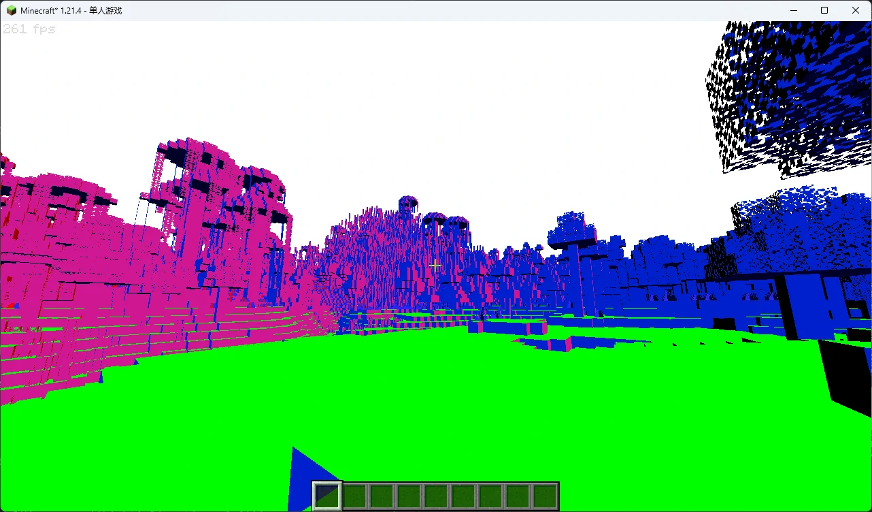
Task: Click the Minecraft 1.21.4 window title text
Action: point(71,10)
